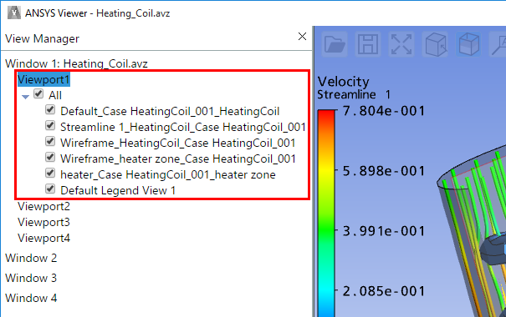
Task: Uncheck Default Legend View 1 checkbox
Action: pos(50,189)
